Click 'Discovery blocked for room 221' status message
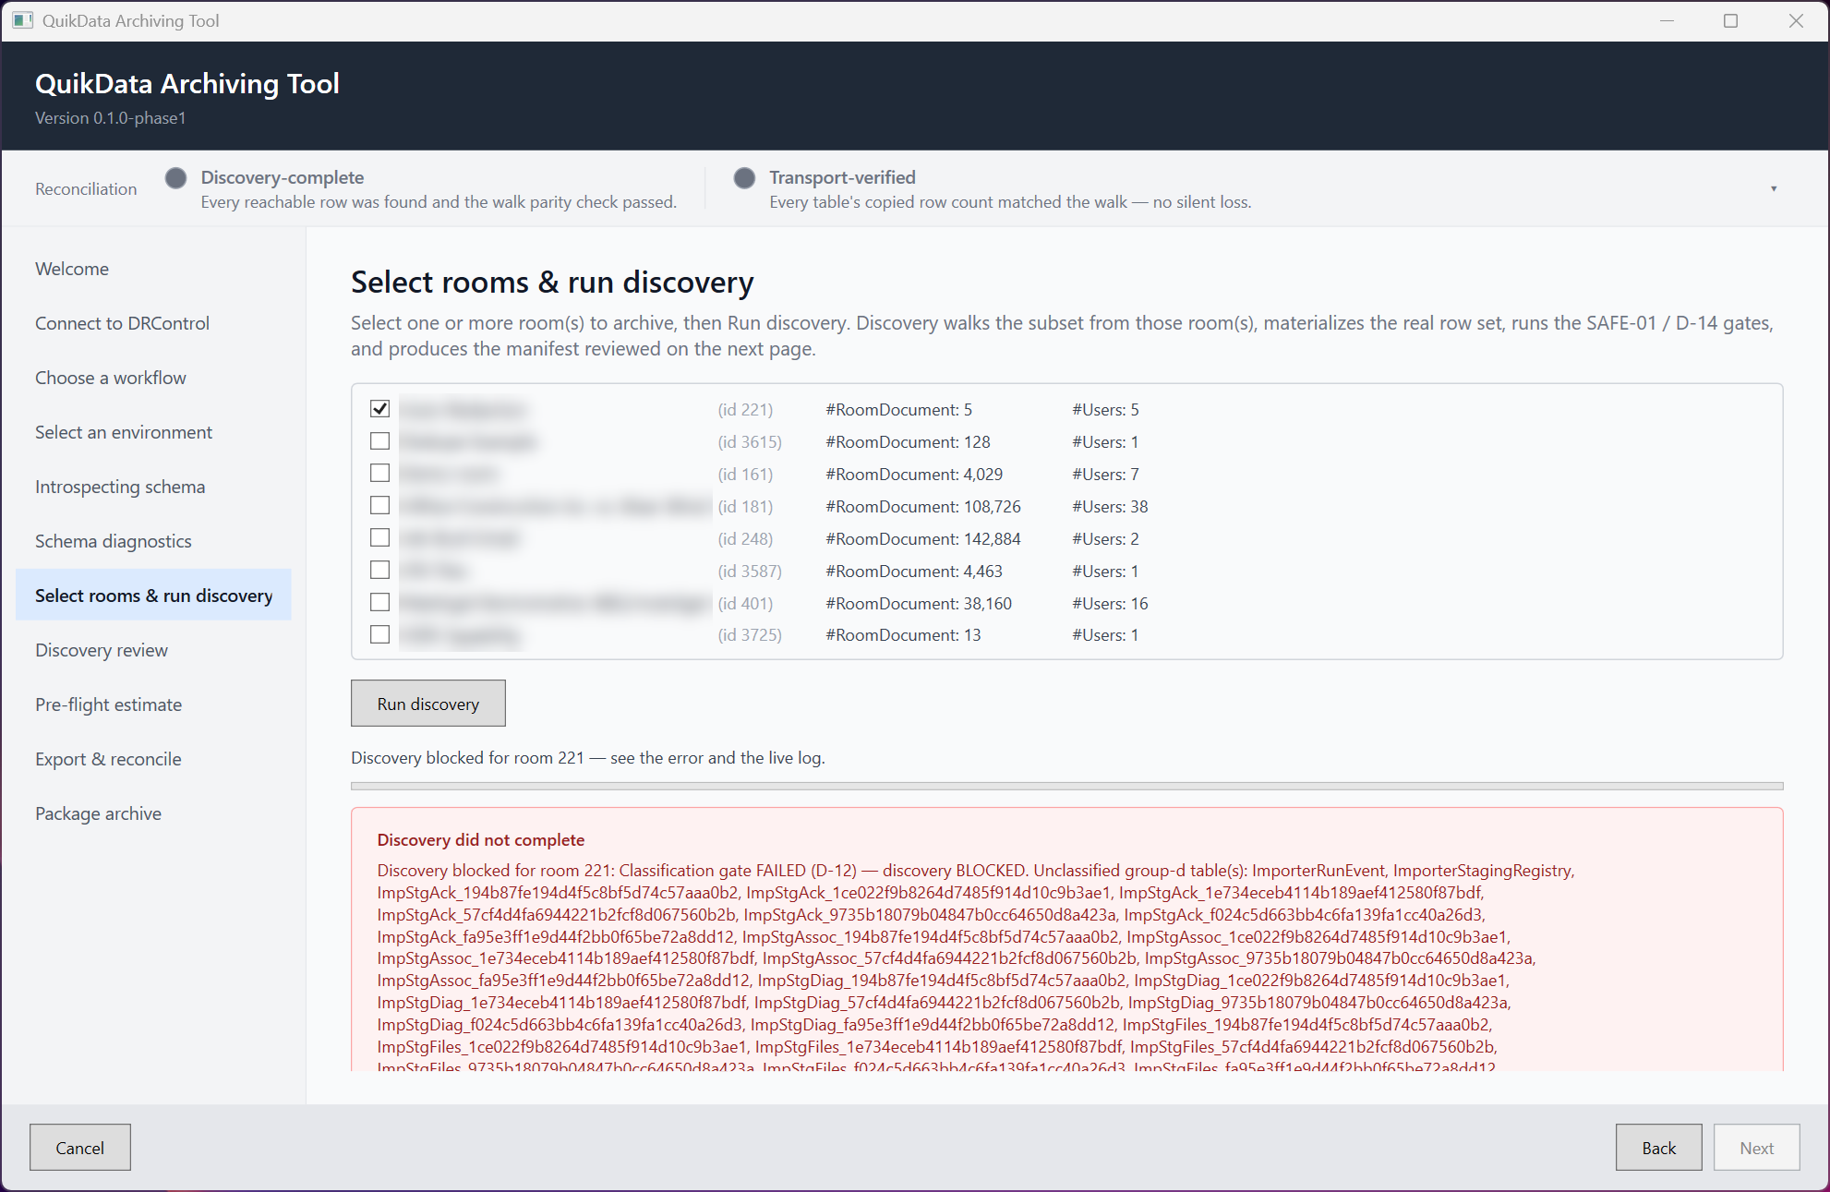Viewport: 1830px width, 1192px height. (588, 758)
